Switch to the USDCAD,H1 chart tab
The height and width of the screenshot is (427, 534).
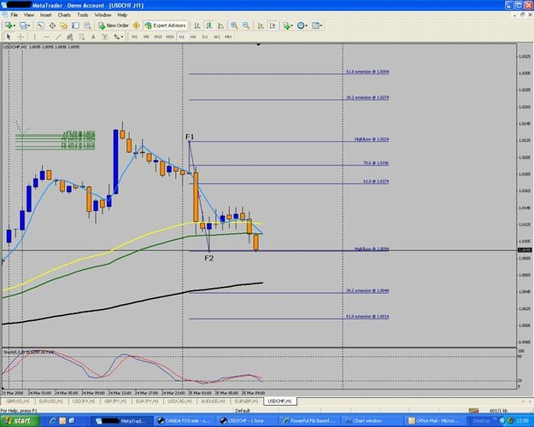coord(179,401)
